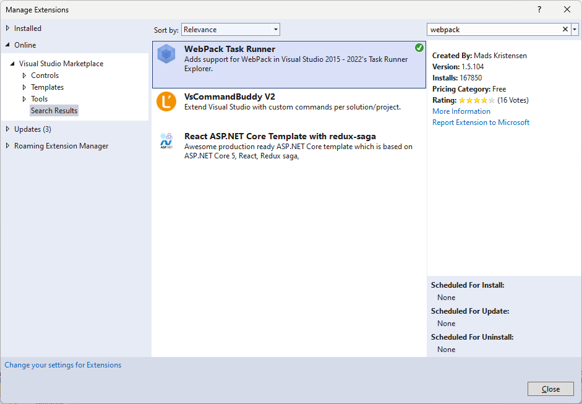The height and width of the screenshot is (404, 582).
Task: Select the Tools category
Action: (x=40, y=99)
